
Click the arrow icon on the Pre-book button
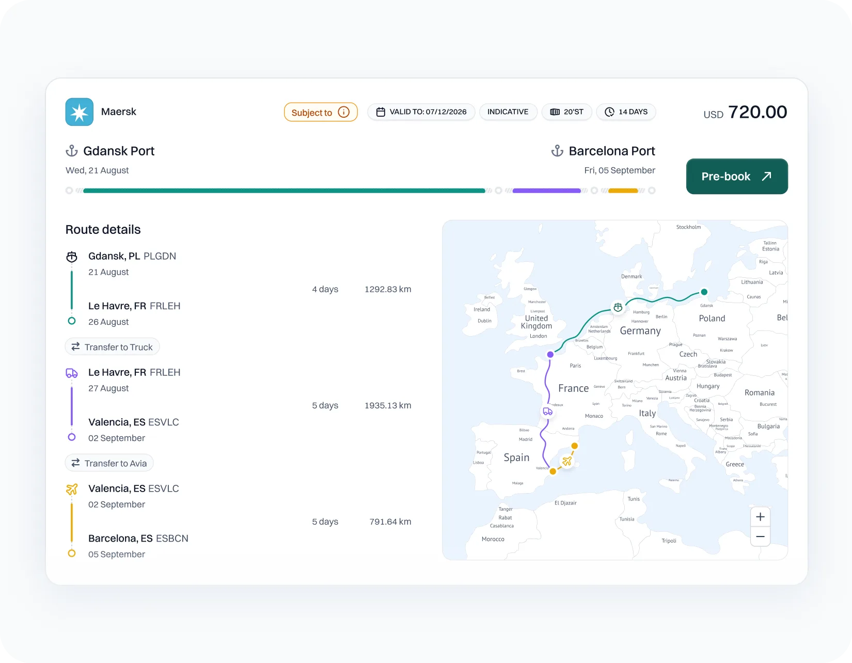tap(767, 176)
